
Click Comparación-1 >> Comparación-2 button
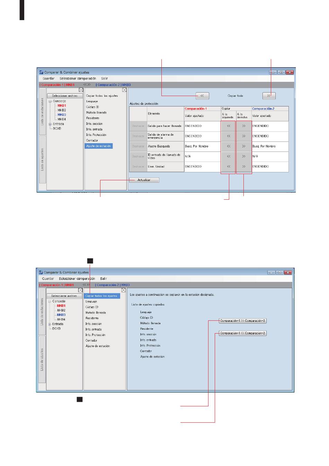243,321
